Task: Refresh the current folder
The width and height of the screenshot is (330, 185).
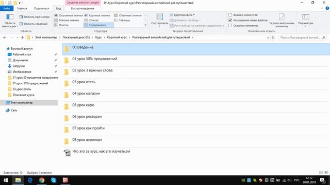Action: point(273,38)
